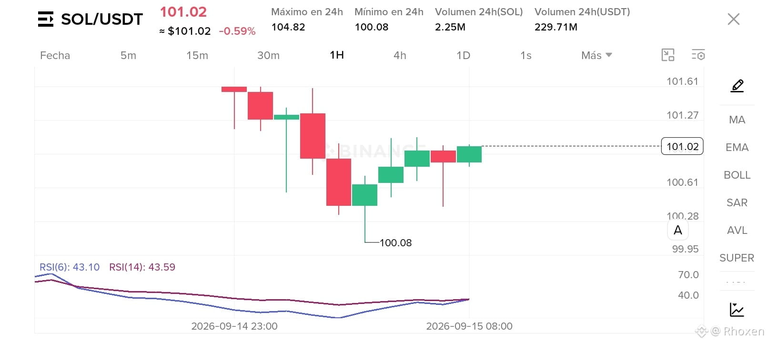Switch to the 15m timeframe
Image resolution: width=768 pixels, height=343 pixels.
pyautogui.click(x=197, y=55)
